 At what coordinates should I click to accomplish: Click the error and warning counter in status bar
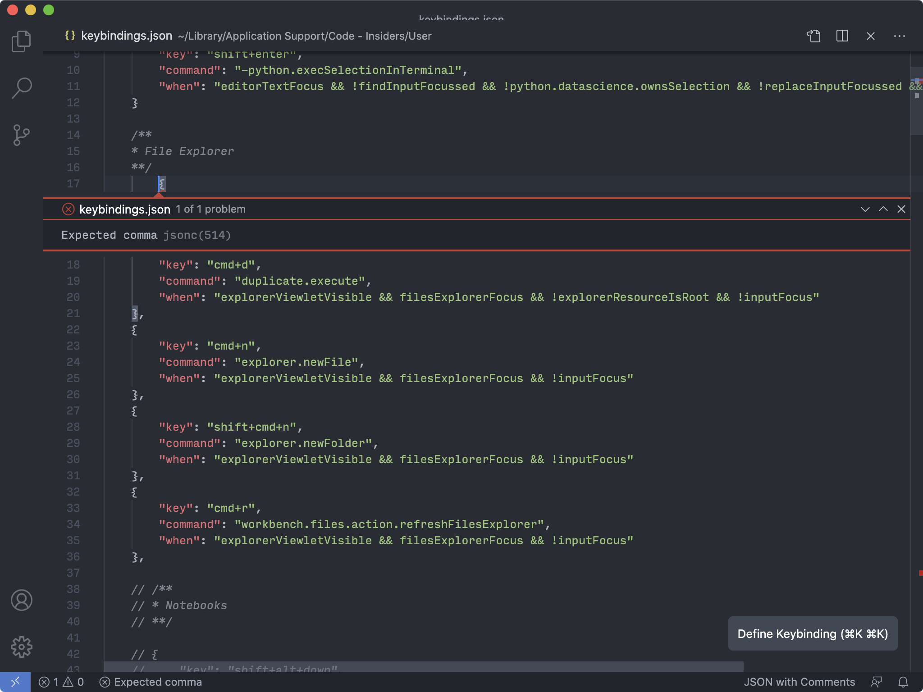[x=61, y=682]
